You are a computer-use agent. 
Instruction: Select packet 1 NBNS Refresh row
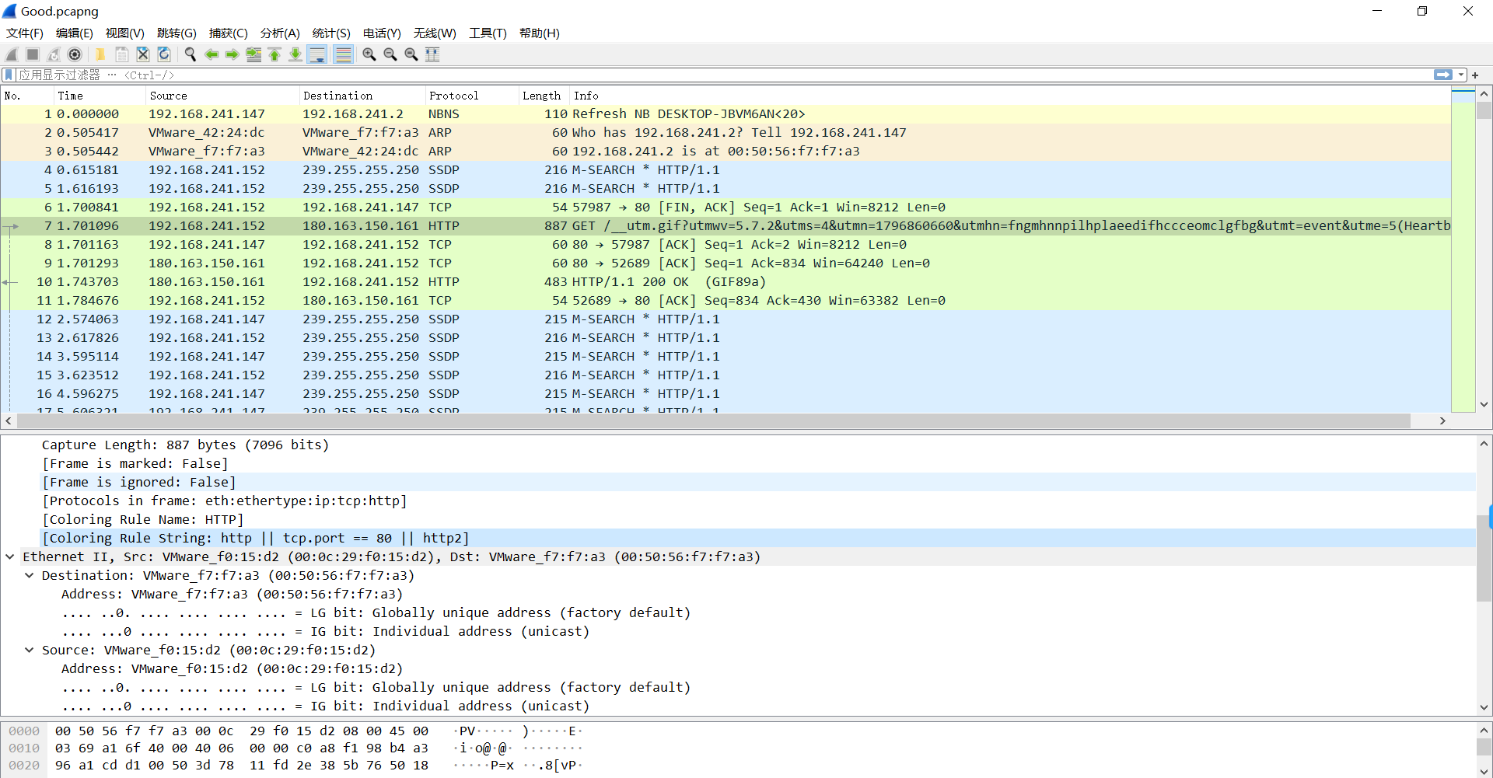[726, 113]
